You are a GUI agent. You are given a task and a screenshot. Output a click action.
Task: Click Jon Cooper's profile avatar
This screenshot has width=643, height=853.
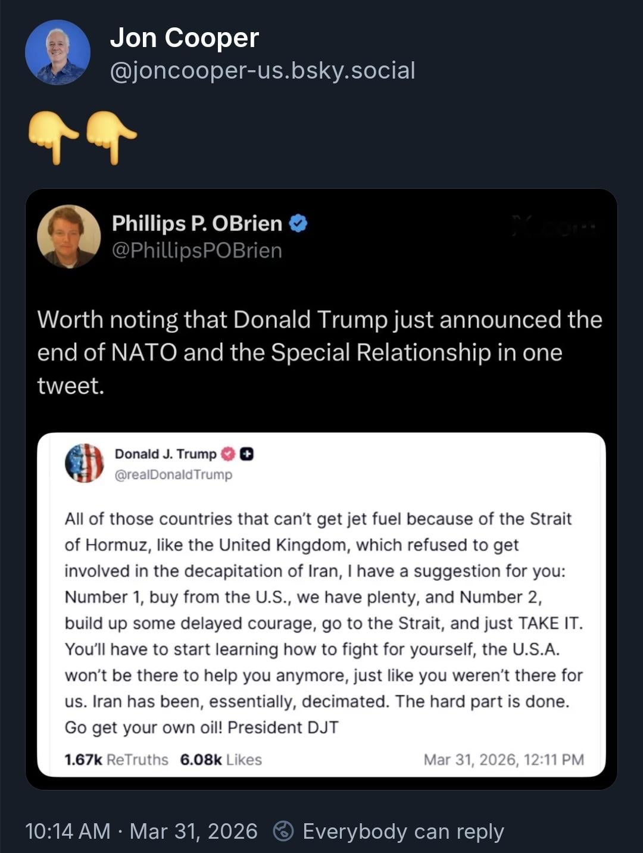58,52
